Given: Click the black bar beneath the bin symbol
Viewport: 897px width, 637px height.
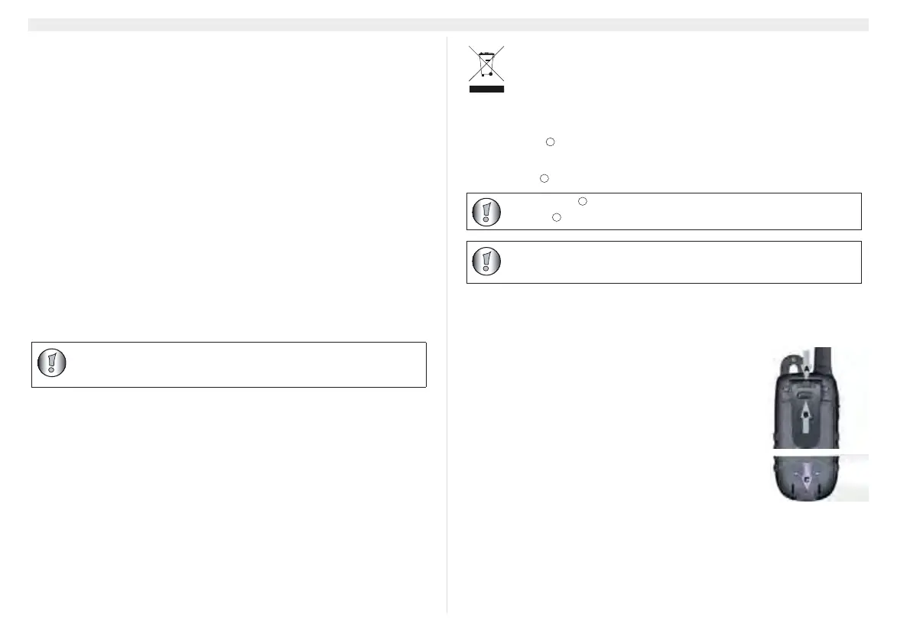Looking at the screenshot, I should 486,89.
